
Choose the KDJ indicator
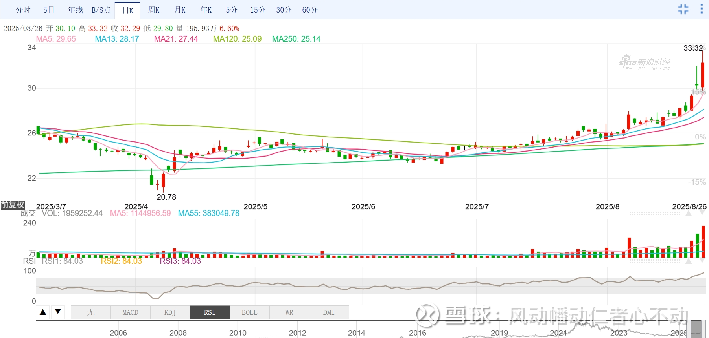[170, 312]
